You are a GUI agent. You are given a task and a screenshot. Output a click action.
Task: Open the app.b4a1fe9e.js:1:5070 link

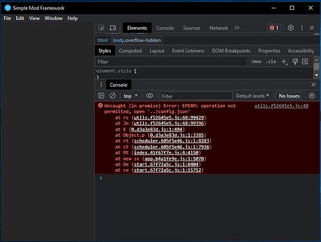174,159
